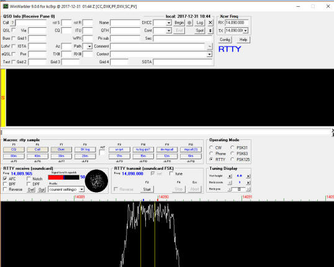Click the 80m band macro button
The width and height of the screenshot is (334, 267).
point(14,156)
